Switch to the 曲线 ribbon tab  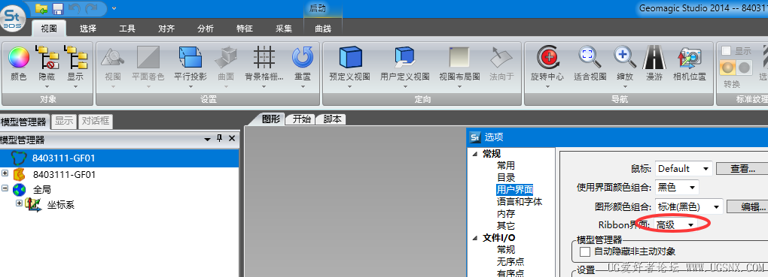323,29
